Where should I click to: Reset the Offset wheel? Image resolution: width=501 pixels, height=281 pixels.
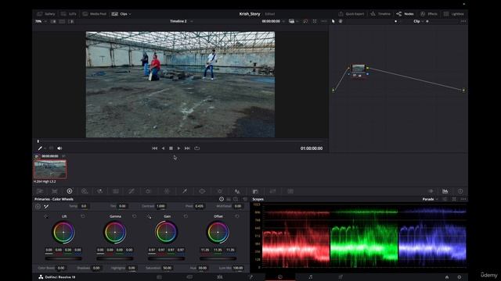(236, 216)
